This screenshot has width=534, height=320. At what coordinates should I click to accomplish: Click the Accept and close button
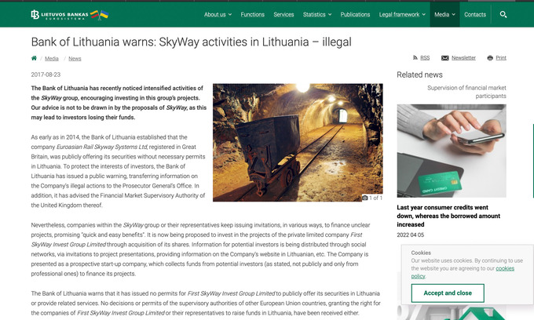[448, 293]
